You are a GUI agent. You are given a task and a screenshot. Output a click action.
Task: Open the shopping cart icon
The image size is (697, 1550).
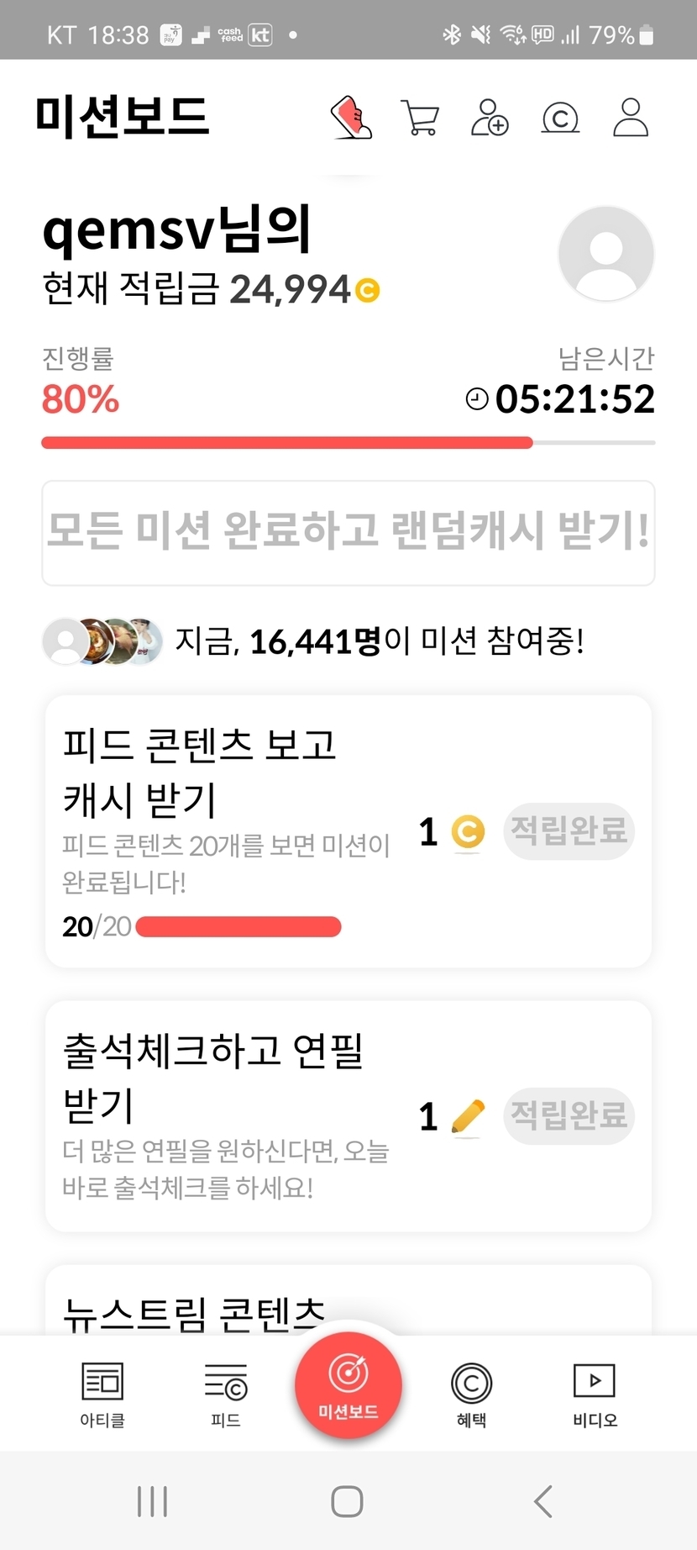click(x=420, y=118)
